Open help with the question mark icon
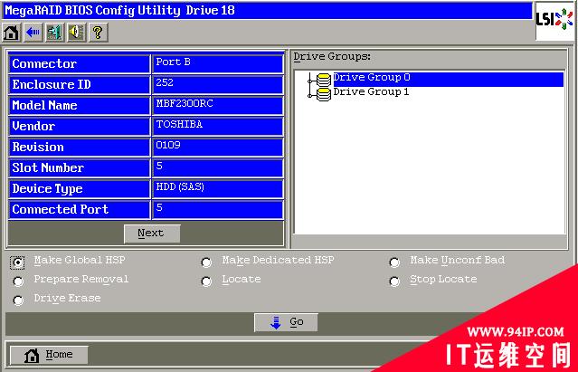 [98, 33]
